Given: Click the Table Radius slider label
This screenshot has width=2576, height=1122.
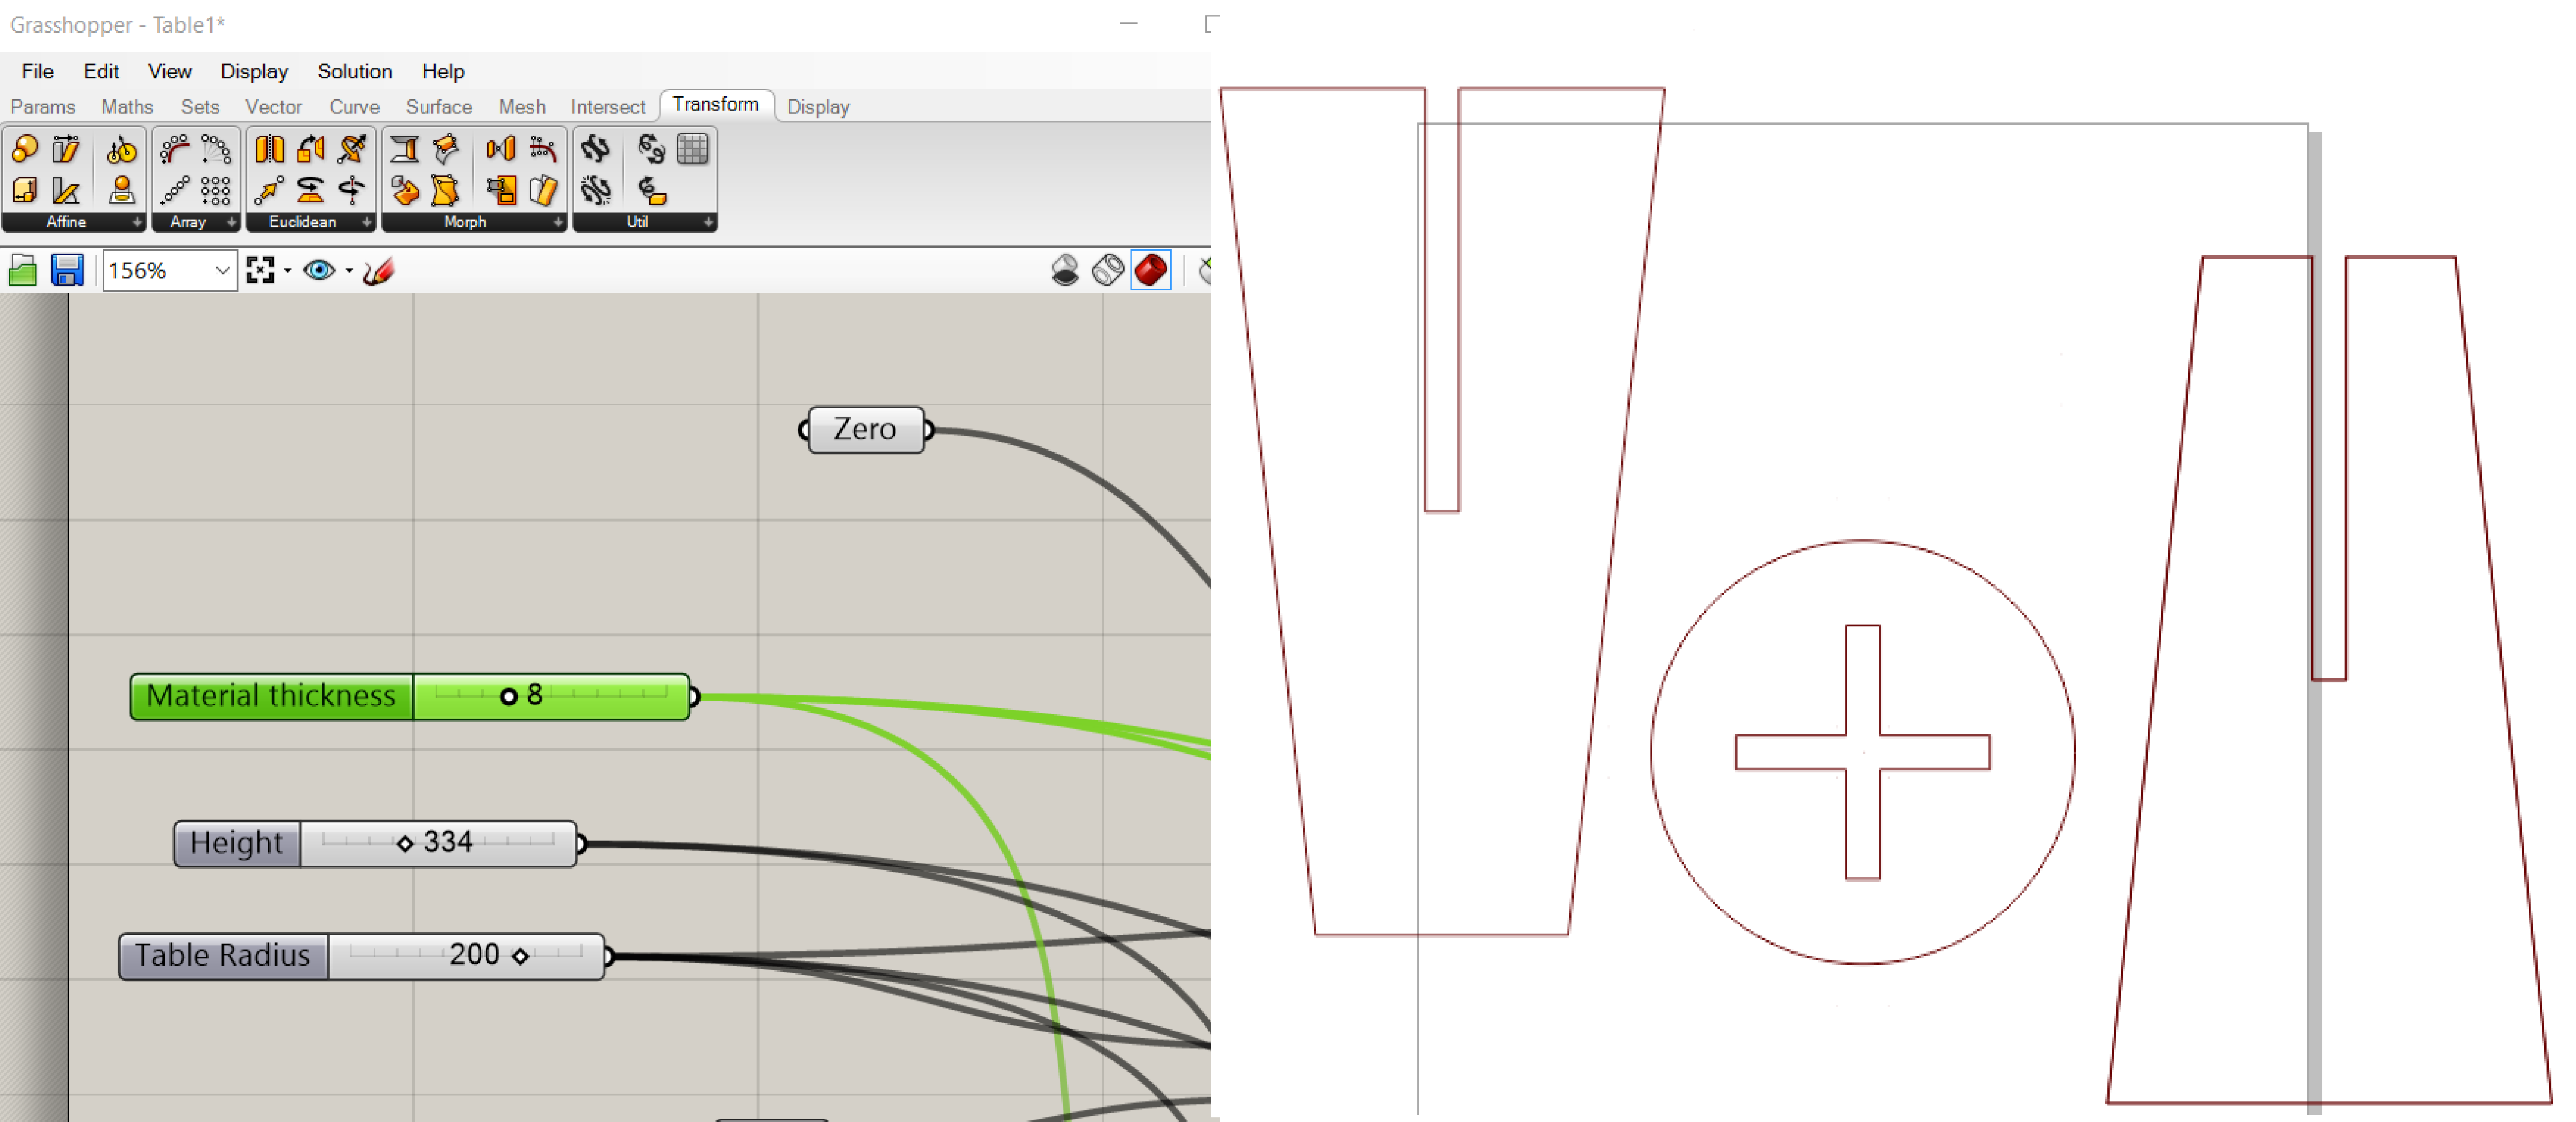Looking at the screenshot, I should (x=223, y=955).
